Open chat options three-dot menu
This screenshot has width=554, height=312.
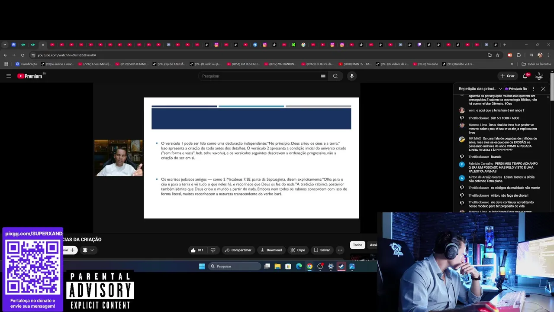pyautogui.click(x=533, y=89)
